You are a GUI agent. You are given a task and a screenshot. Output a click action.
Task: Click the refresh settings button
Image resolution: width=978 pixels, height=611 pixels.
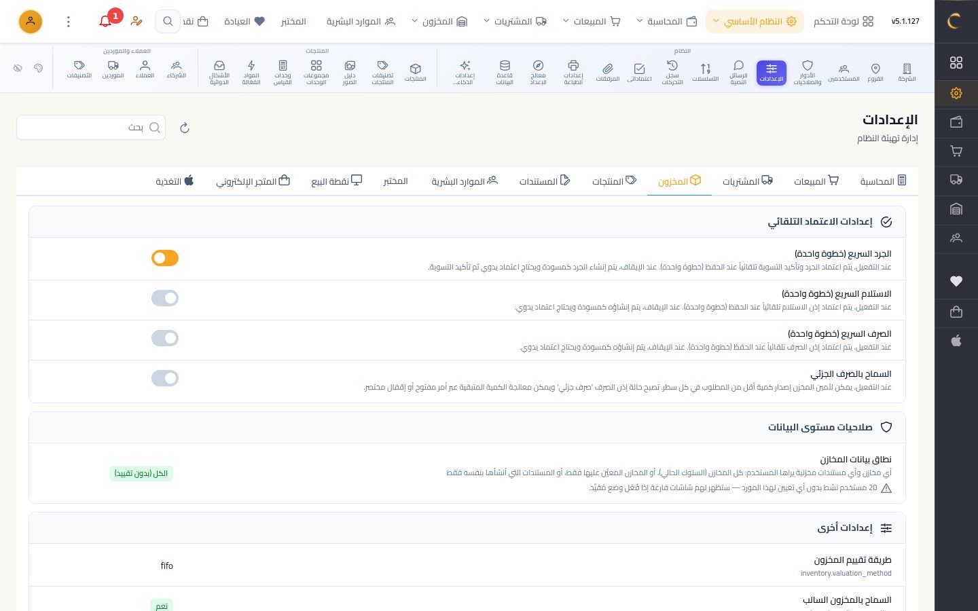[185, 128]
